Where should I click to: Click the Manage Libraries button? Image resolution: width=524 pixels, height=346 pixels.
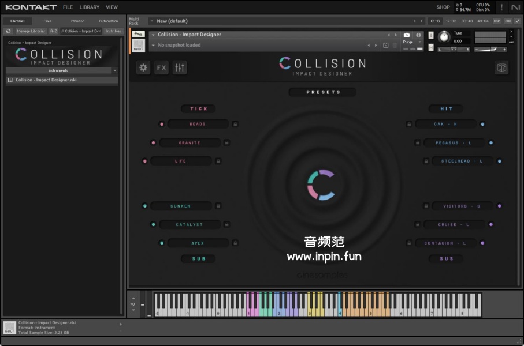[x=31, y=31]
